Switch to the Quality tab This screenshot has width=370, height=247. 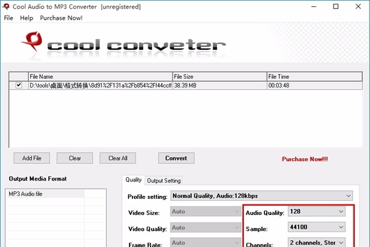click(x=133, y=180)
